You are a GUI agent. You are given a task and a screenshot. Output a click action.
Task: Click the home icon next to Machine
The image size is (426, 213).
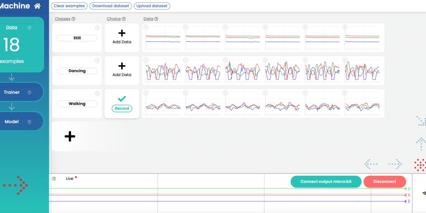tap(37, 6)
